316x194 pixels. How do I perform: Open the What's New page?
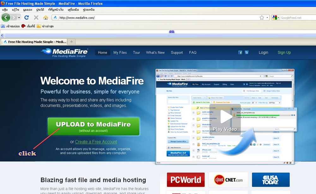[x=155, y=53]
